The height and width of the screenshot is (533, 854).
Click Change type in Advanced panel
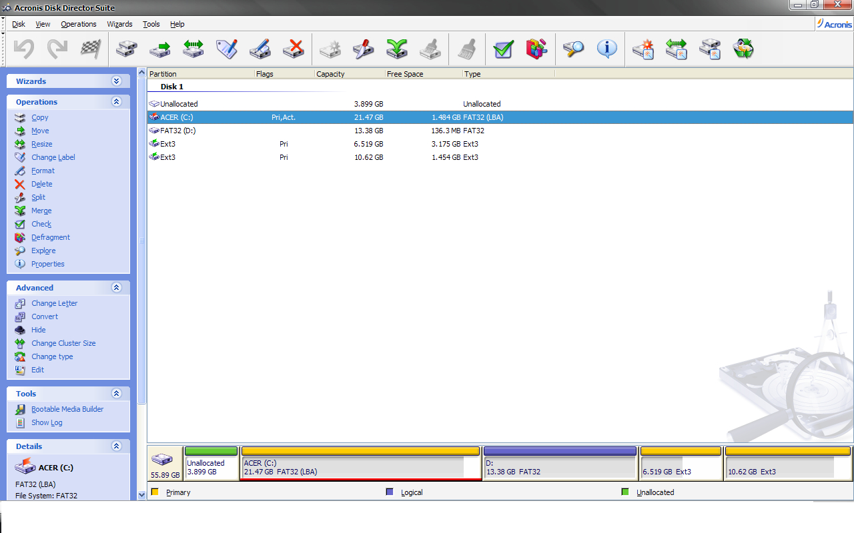(52, 356)
